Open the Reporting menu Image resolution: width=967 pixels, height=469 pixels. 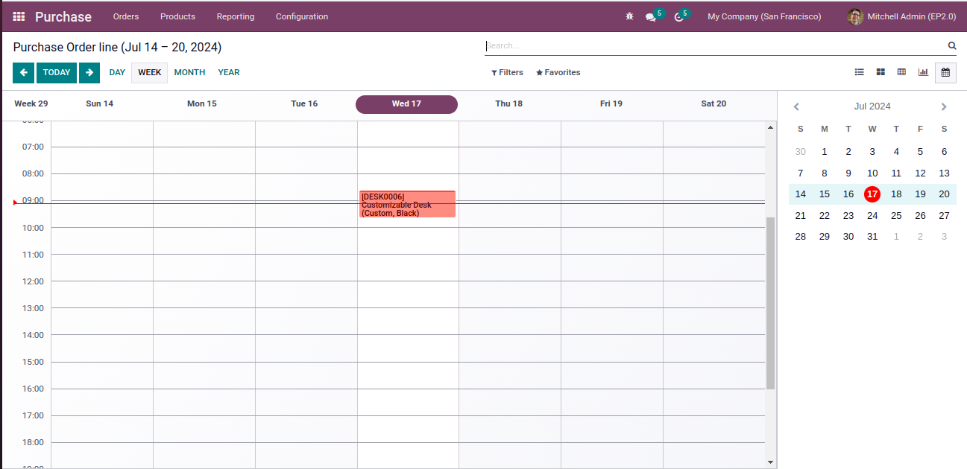tap(236, 16)
